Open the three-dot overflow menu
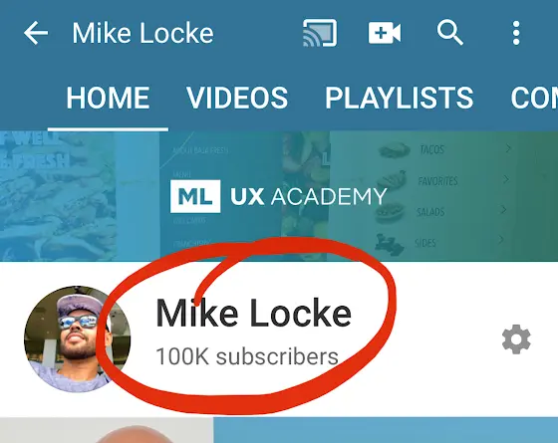Screen dimensions: 558x443 [x=516, y=33]
